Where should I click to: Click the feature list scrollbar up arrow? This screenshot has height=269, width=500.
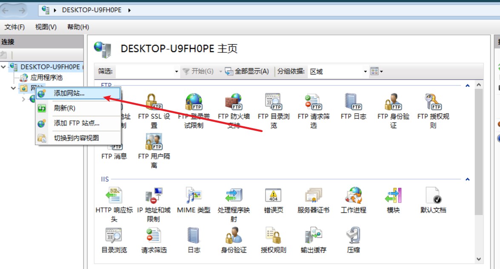pyautogui.click(x=479, y=85)
